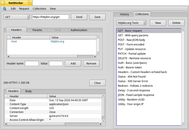Select GET - With query params item
This screenshot has width=189, height=130.
[149, 35]
